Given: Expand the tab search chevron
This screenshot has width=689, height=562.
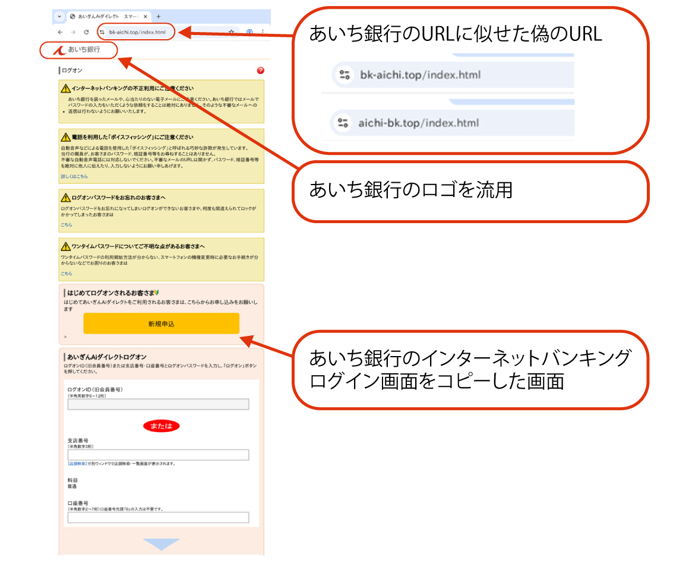Looking at the screenshot, I should (59, 16).
